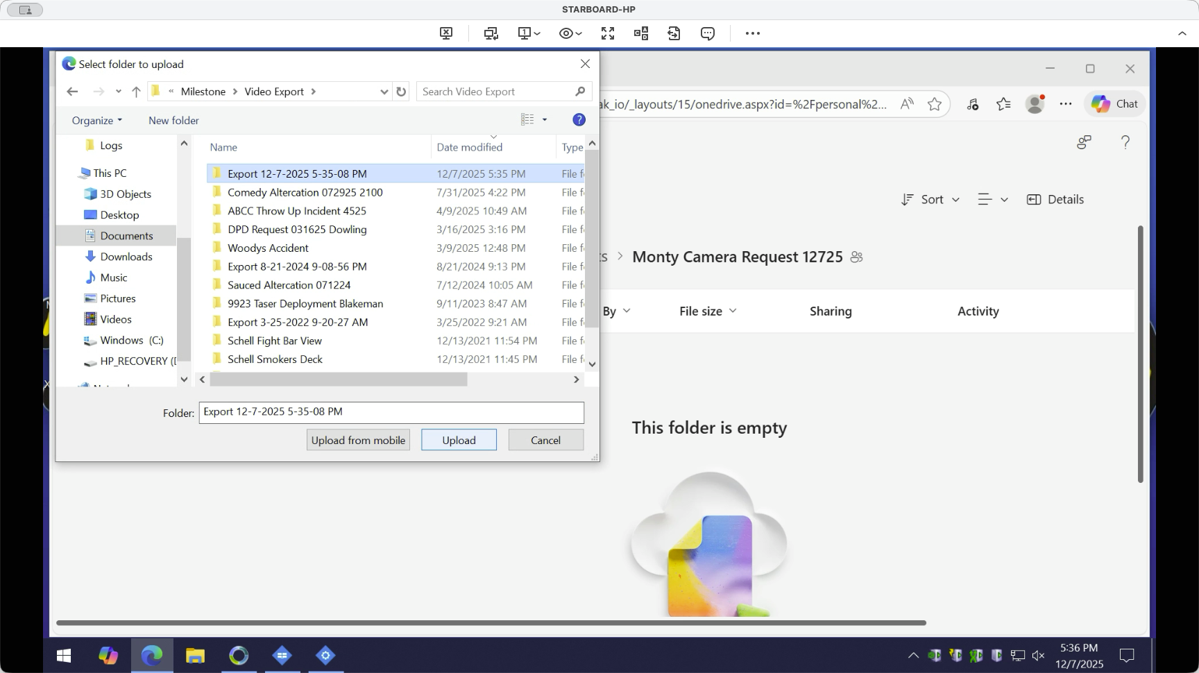
Task: Add page to favorites star icon
Action: (935, 104)
